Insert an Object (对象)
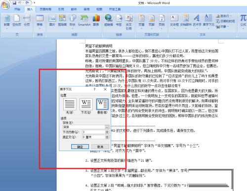 [221, 26]
